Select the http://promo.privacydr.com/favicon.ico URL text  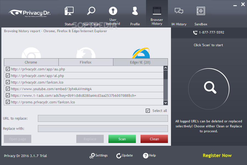pyautogui.click(x=43, y=102)
